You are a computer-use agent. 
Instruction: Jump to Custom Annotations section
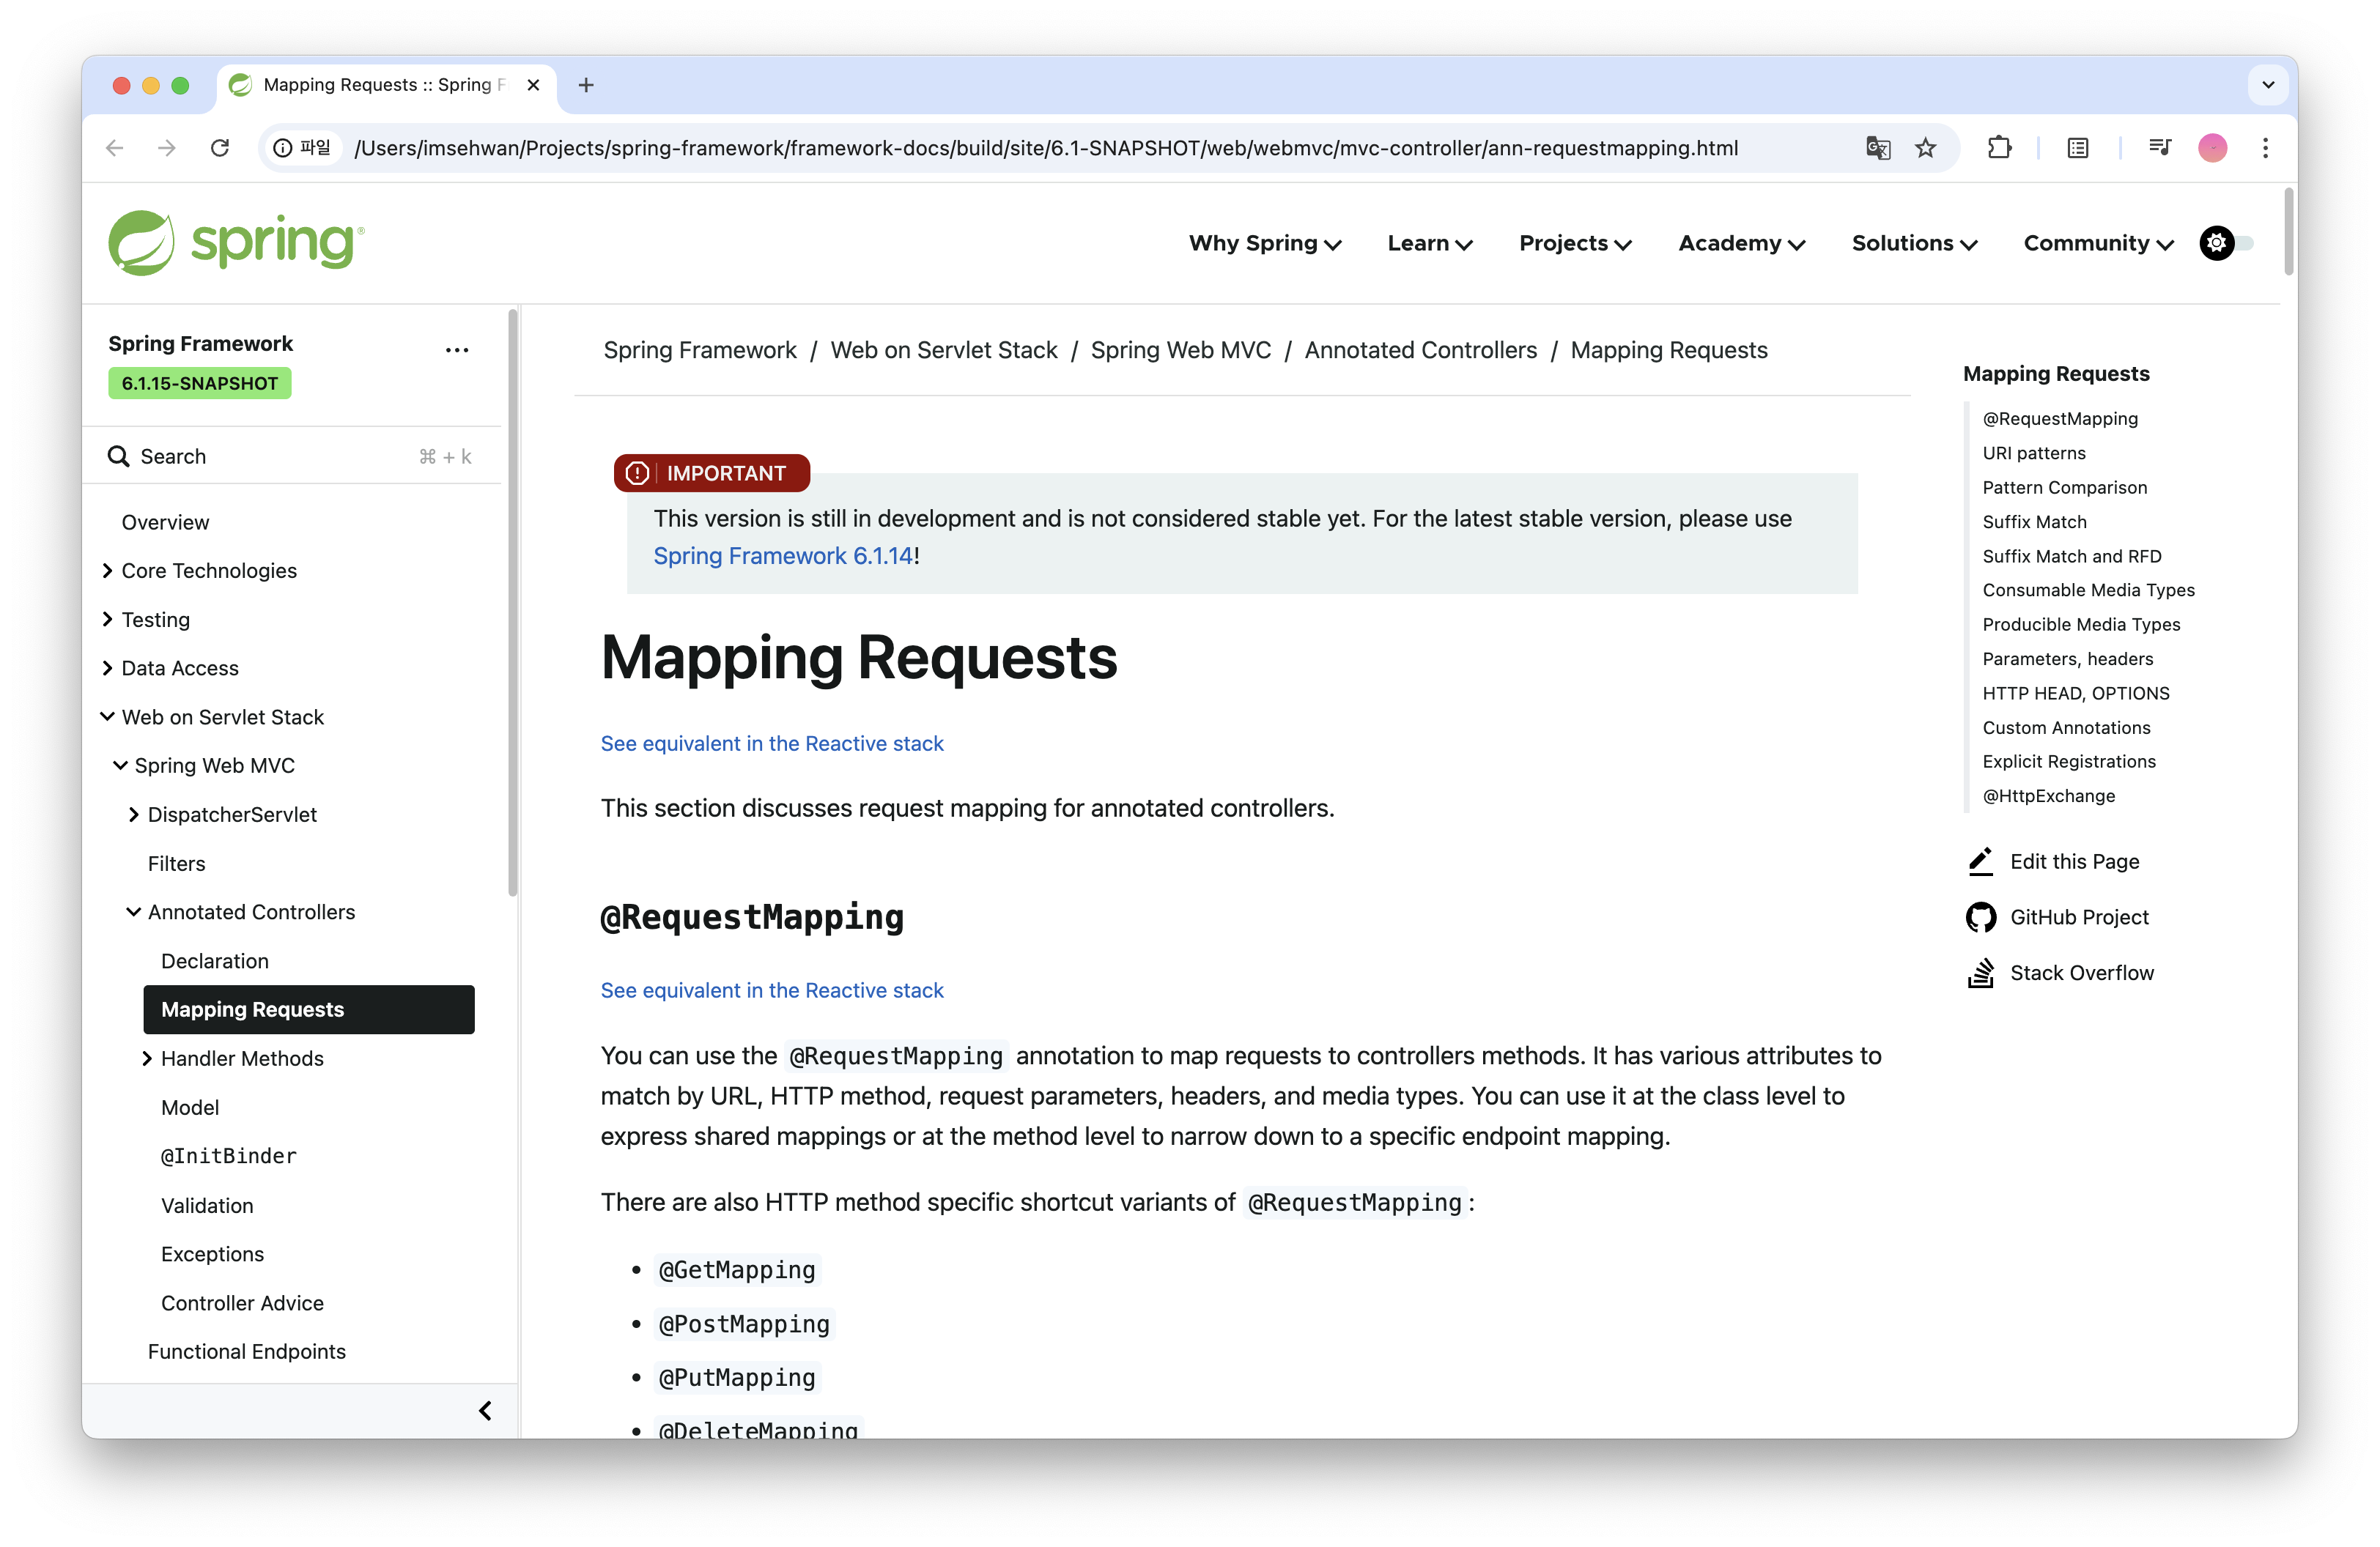point(2066,727)
